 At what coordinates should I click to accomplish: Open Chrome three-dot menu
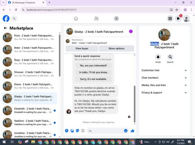pyautogui.click(x=191, y=10)
